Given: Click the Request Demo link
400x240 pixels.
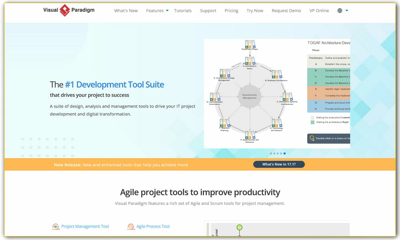Looking at the screenshot, I should (286, 11).
